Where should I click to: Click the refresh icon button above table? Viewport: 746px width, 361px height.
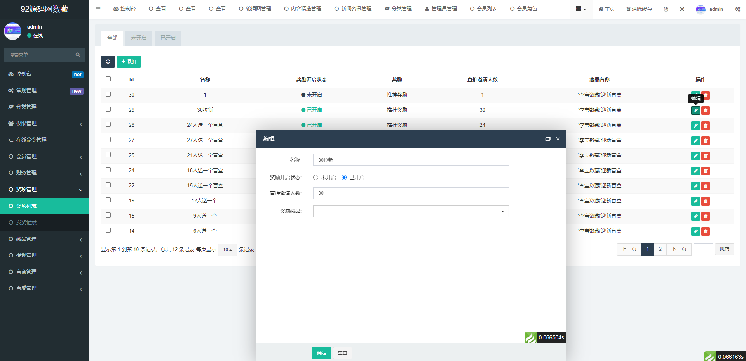[108, 62]
